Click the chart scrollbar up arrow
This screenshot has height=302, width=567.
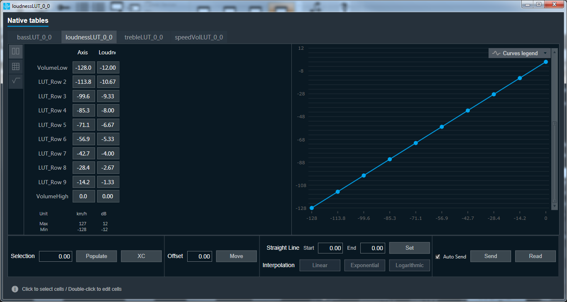[555, 53]
